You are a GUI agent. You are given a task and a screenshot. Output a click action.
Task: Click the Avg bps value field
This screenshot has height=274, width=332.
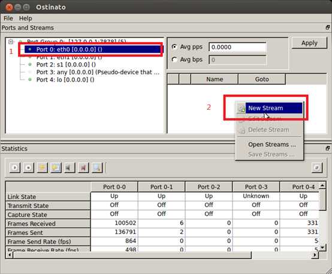(x=237, y=60)
